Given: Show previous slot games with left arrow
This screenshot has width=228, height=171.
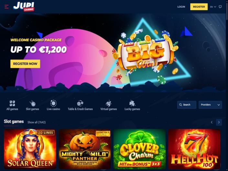Looking at the screenshot, I should tap(212, 122).
